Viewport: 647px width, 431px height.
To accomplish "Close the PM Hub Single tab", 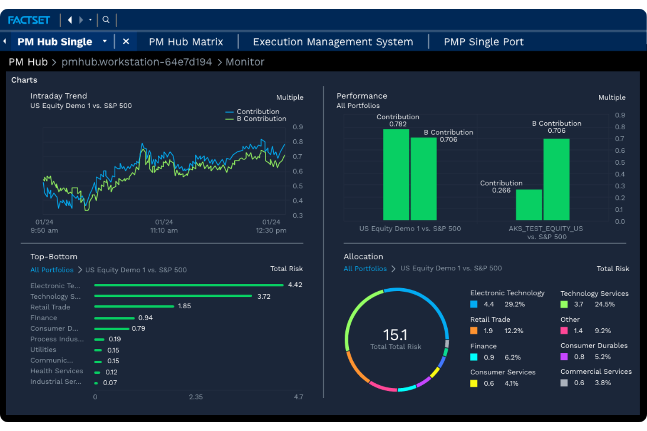I will click(126, 41).
